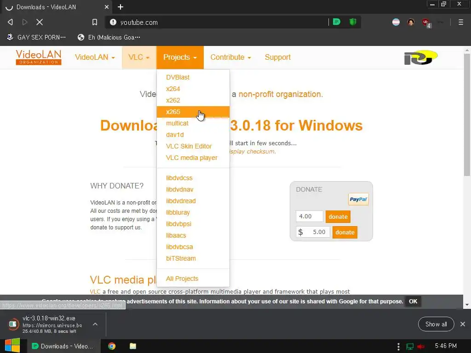Click the PayPal logo button
The image size is (471, 353).
pos(358,199)
